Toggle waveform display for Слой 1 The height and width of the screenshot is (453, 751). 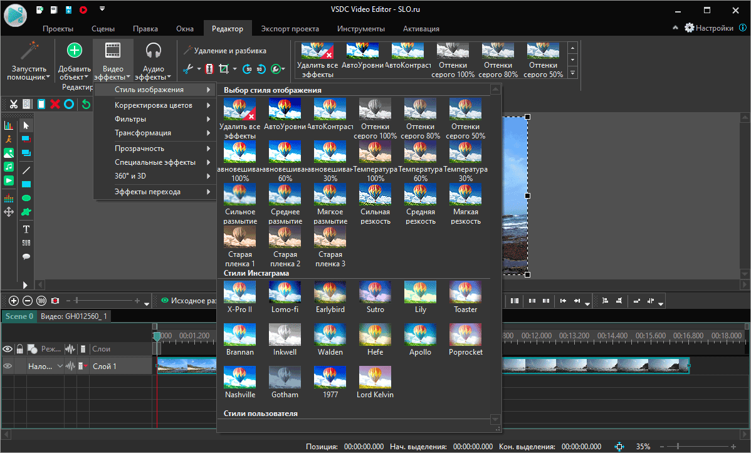pos(70,367)
